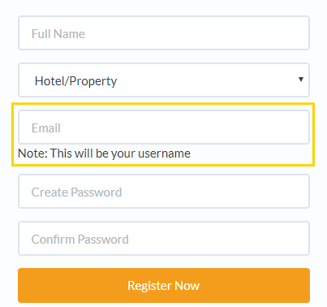
Task: Click the 'Full Name' placeholder text
Action: click(58, 34)
